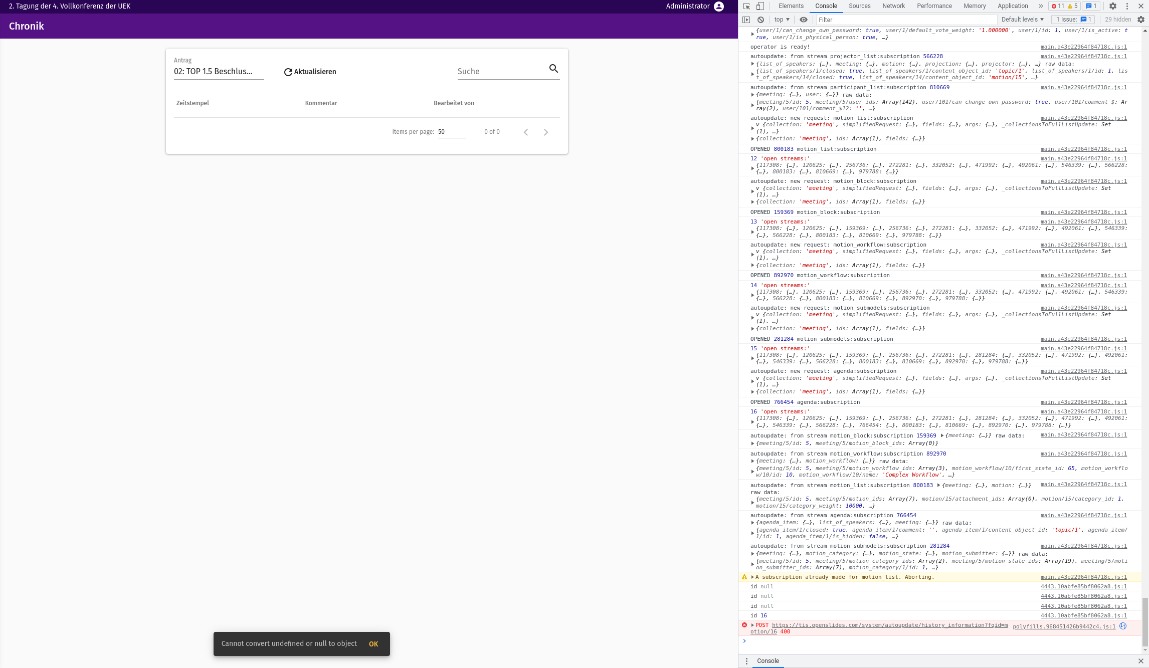The width and height of the screenshot is (1149, 668).
Task: Toggle the live expression eye icon
Action: 803,20
